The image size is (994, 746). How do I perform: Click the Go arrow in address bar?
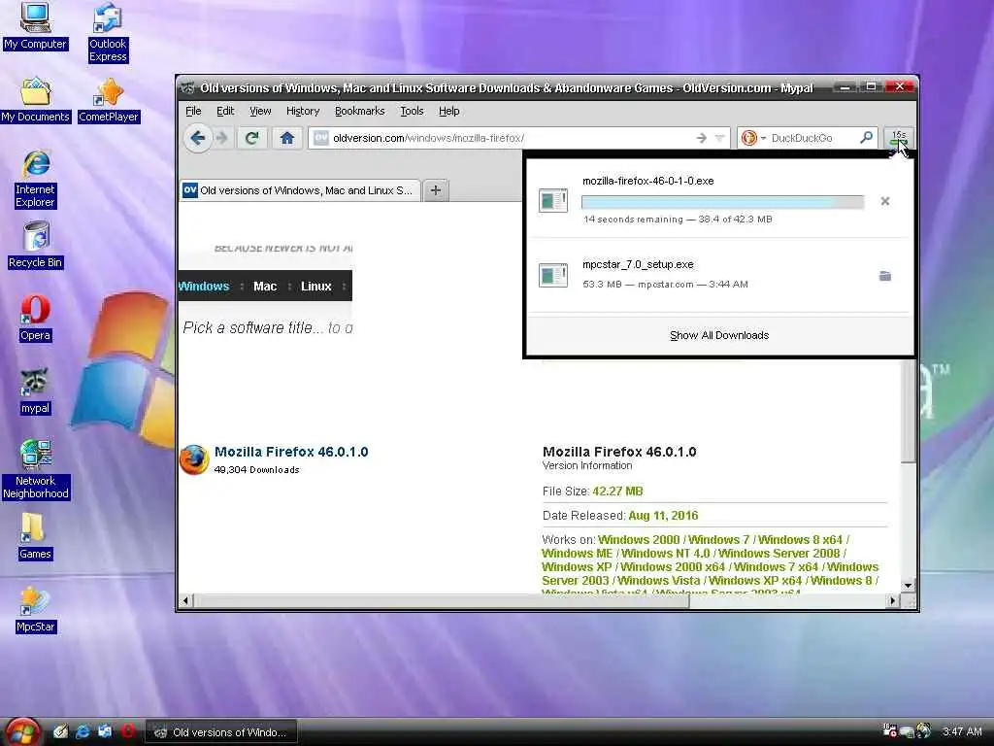(x=701, y=138)
